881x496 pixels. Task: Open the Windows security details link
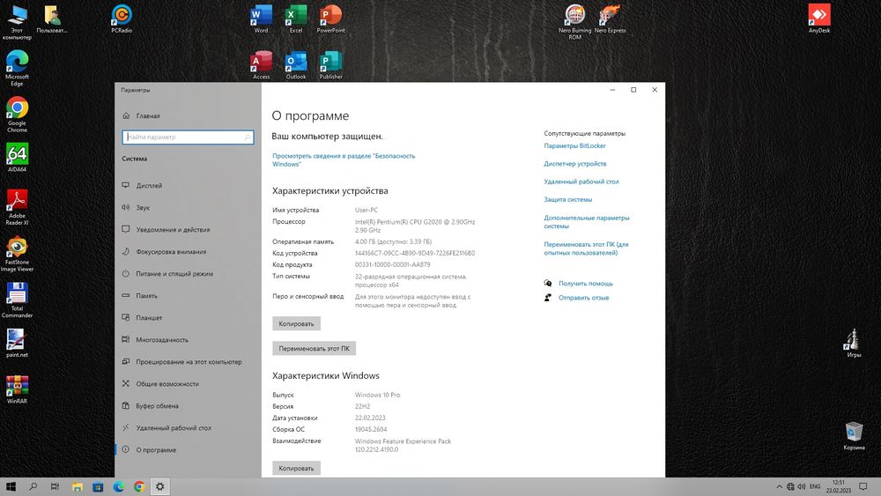tap(344, 160)
